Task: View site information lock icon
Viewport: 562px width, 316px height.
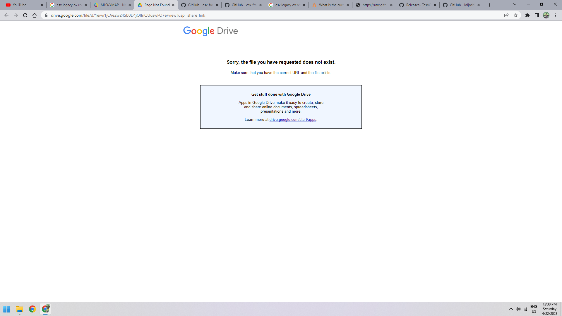Action: 46,15
